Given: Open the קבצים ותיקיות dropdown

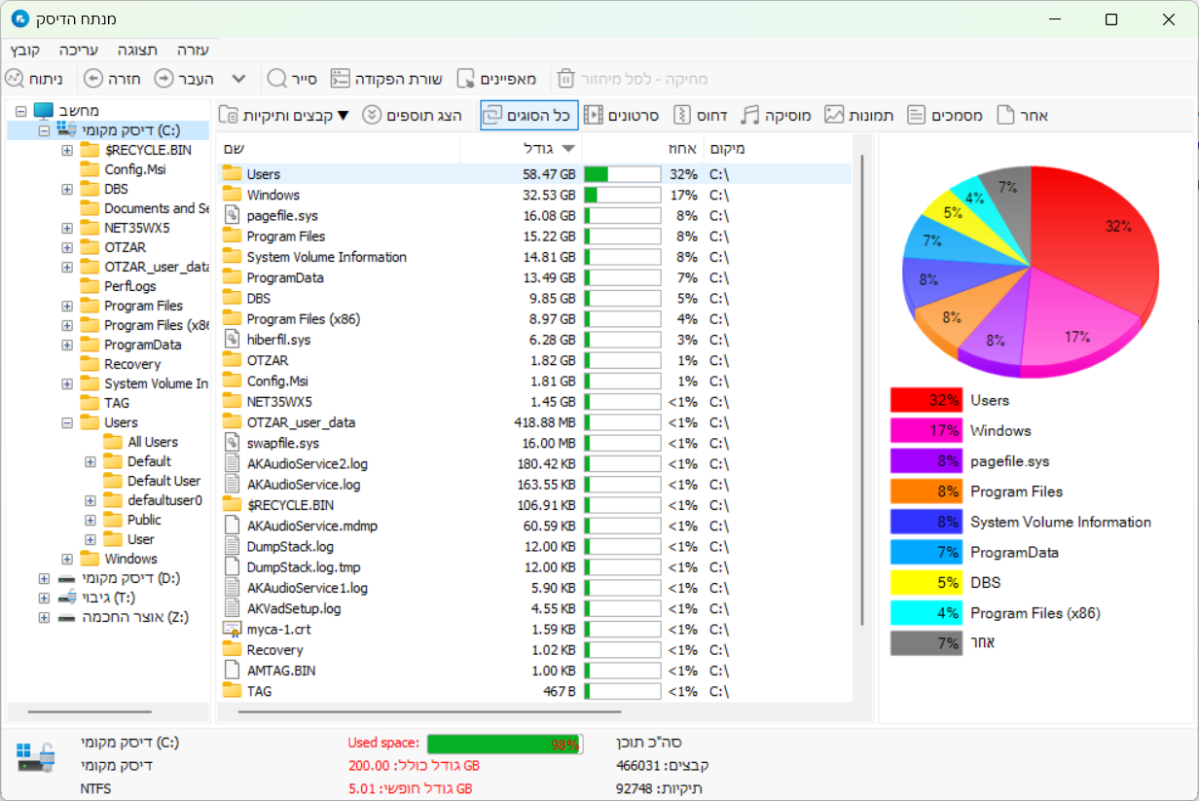Looking at the screenshot, I should tap(284, 116).
